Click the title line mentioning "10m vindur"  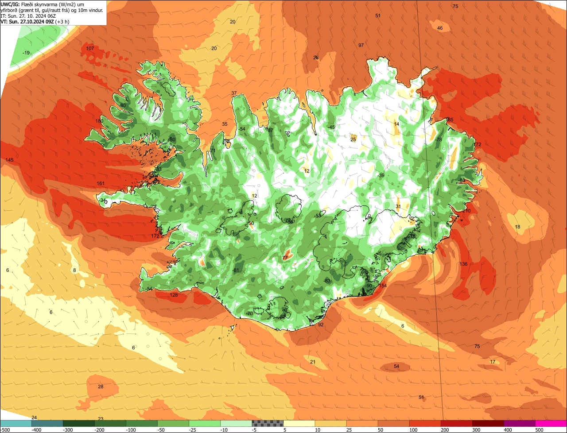click(52, 10)
